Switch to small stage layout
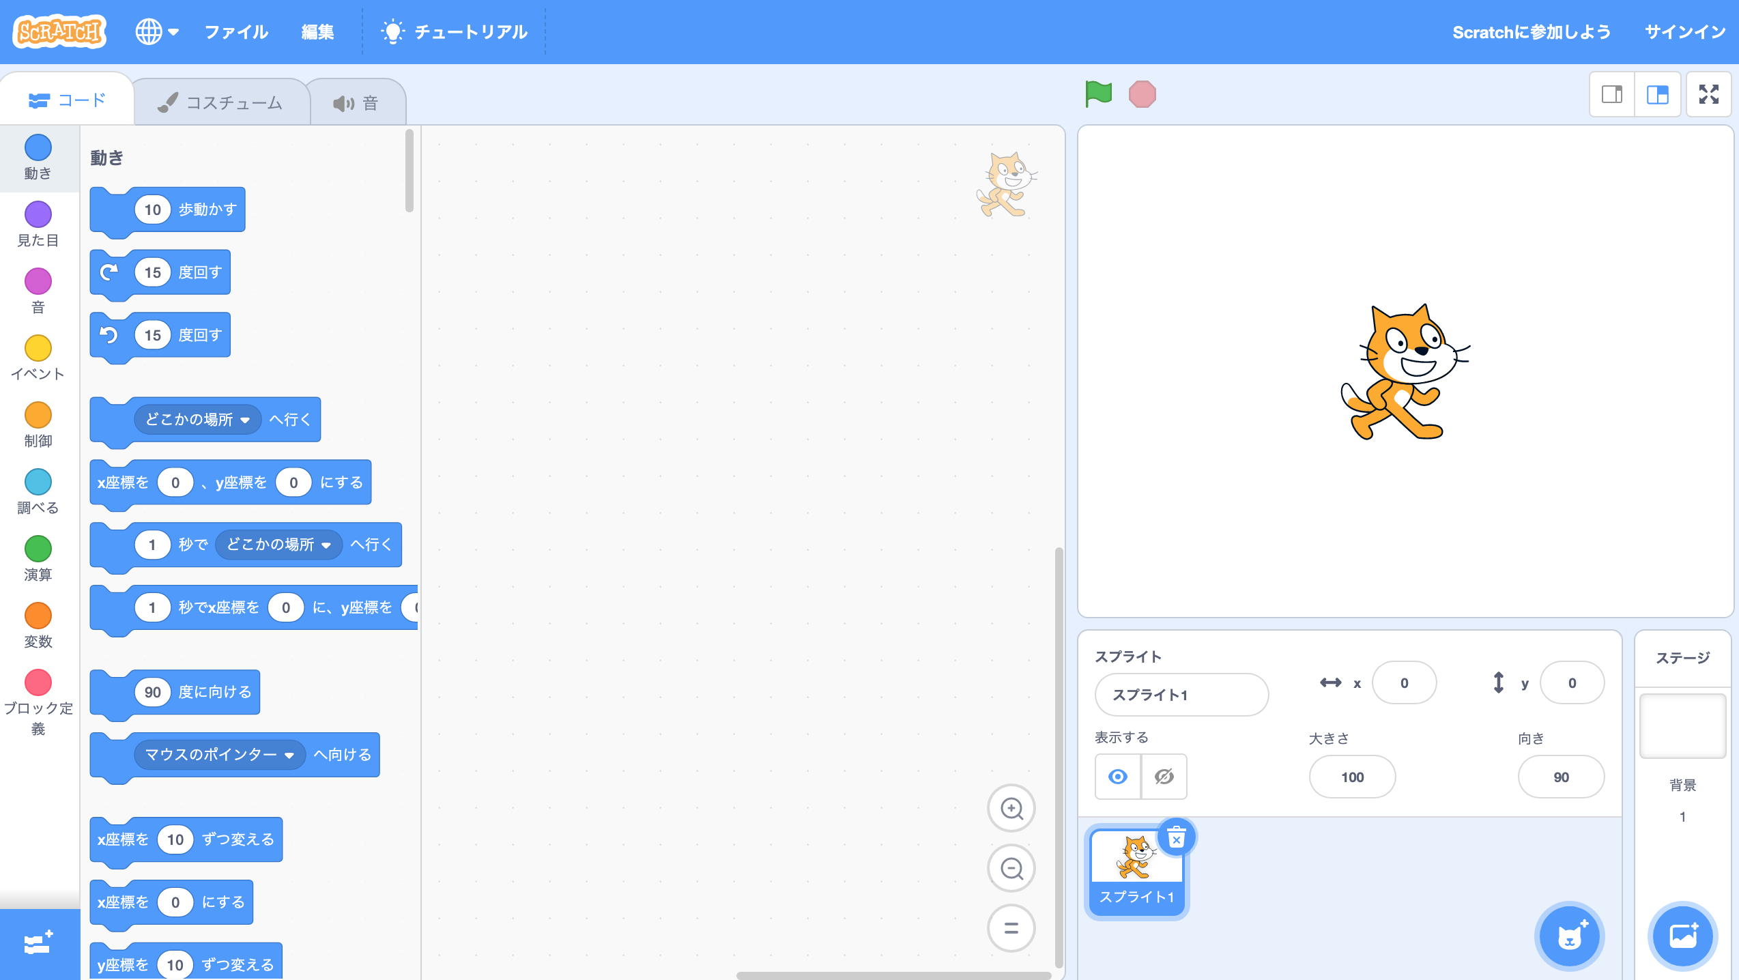The height and width of the screenshot is (980, 1739). (x=1612, y=94)
